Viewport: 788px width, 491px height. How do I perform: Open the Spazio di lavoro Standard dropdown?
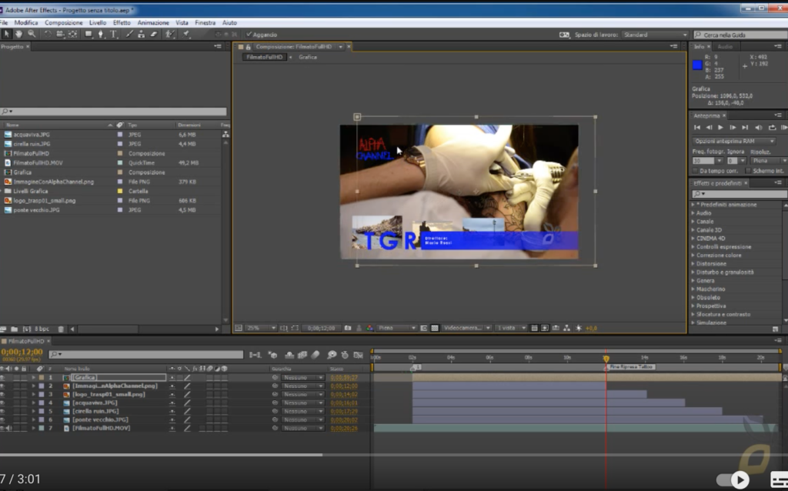click(x=655, y=35)
